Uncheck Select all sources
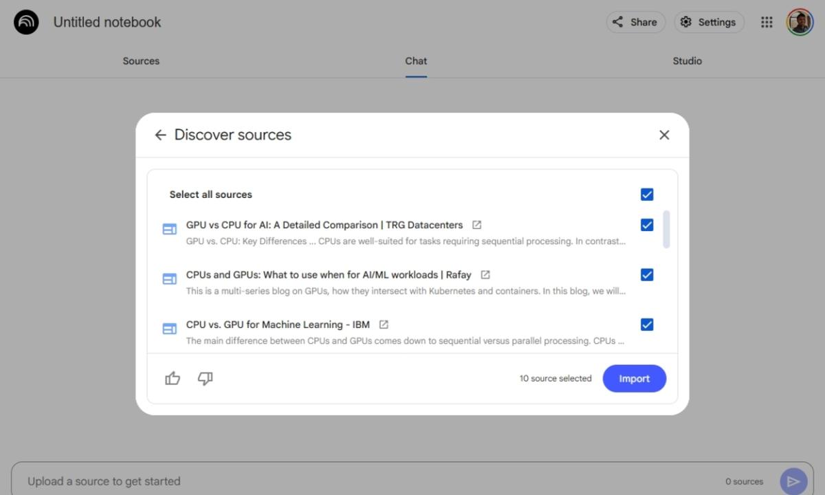Screen dimensions: 825x495 click(x=647, y=194)
